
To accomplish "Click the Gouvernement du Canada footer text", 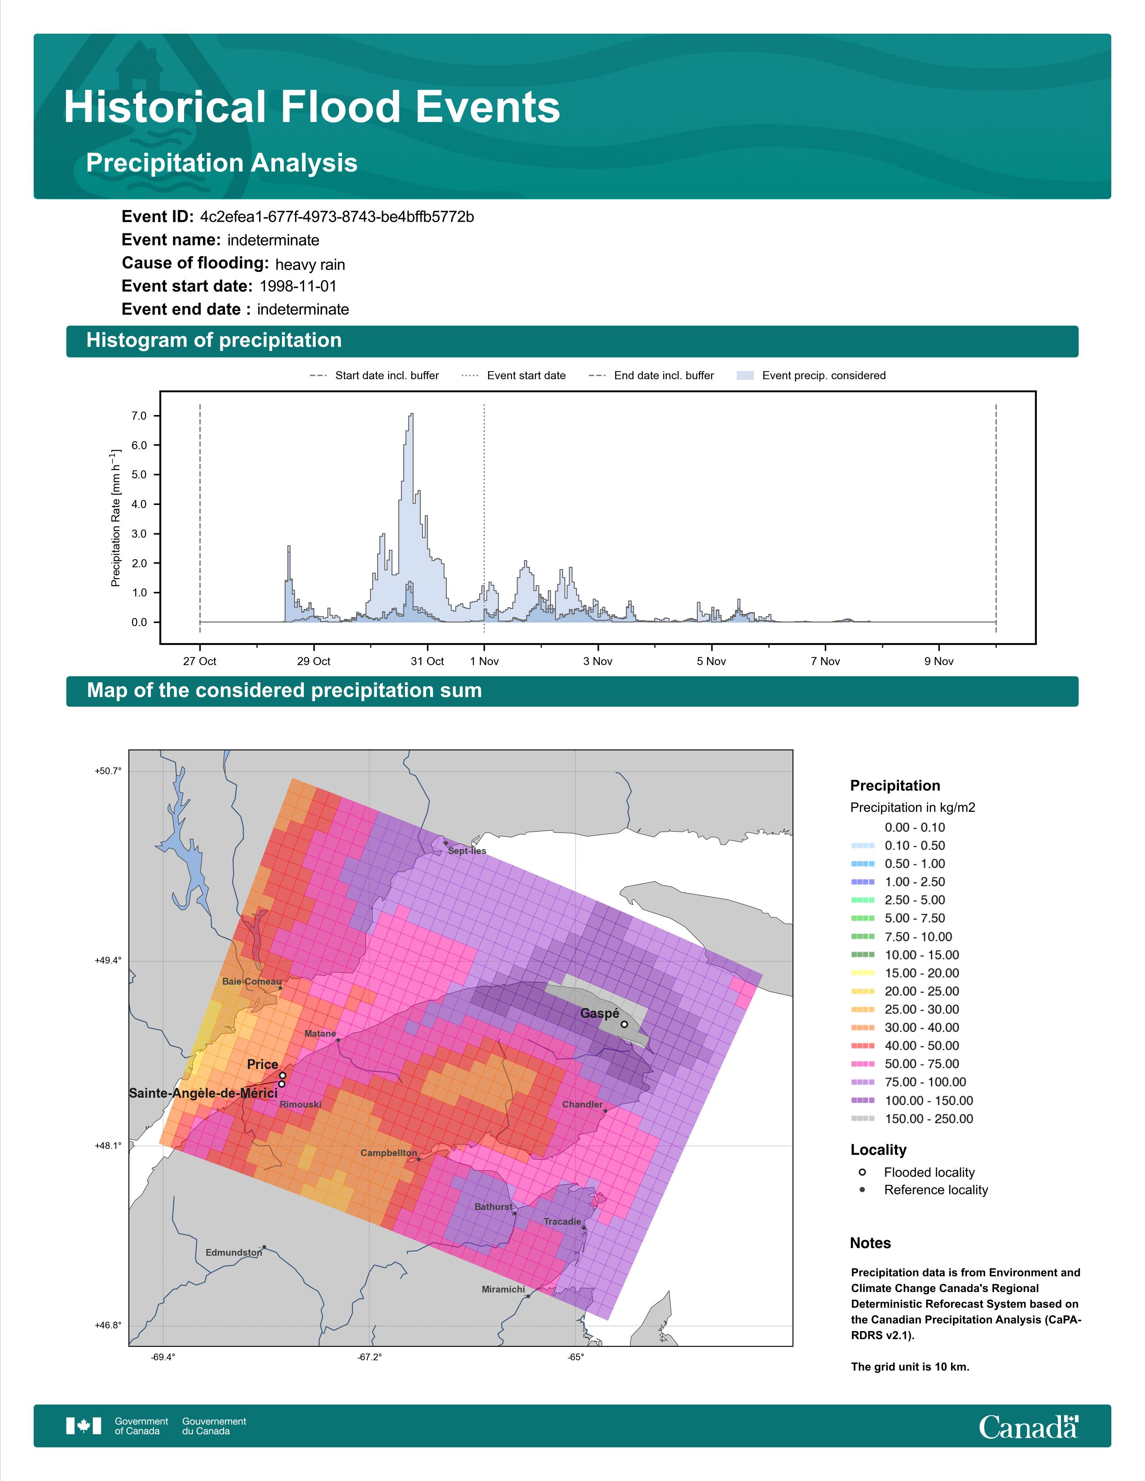I will tap(214, 1426).
